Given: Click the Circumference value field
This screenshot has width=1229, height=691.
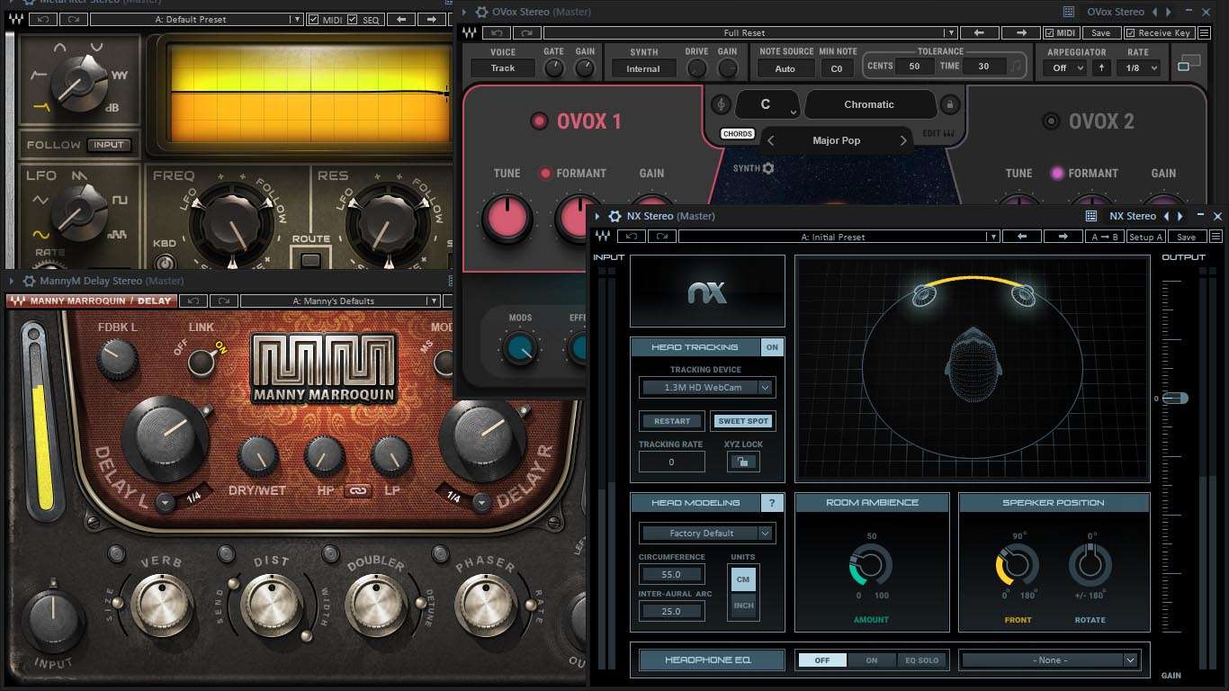Looking at the screenshot, I should 671,575.
